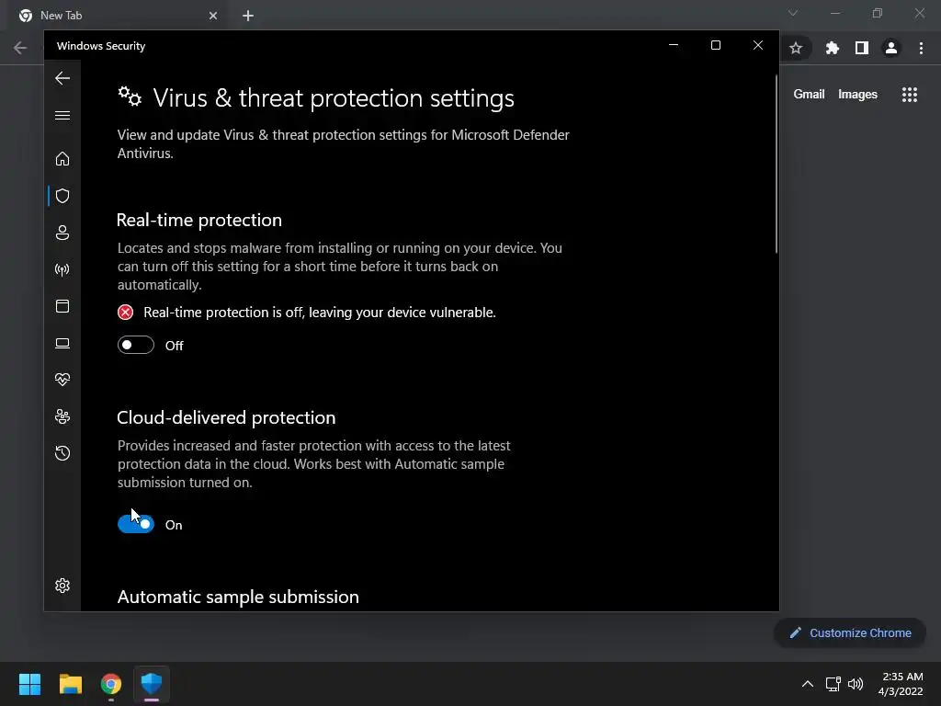Open the network status tray icon

tap(833, 684)
